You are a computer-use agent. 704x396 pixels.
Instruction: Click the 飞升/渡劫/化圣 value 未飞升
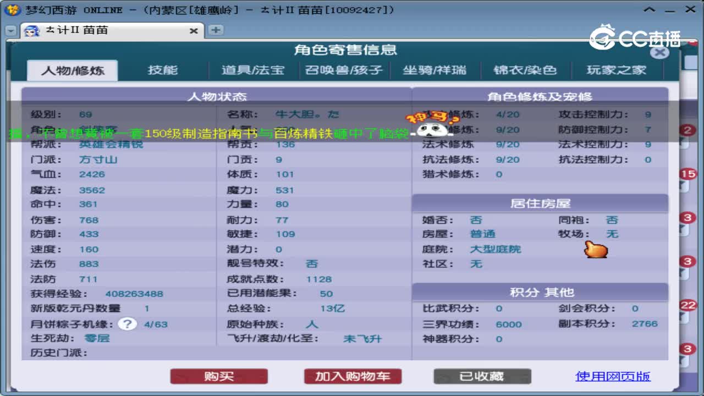362,339
